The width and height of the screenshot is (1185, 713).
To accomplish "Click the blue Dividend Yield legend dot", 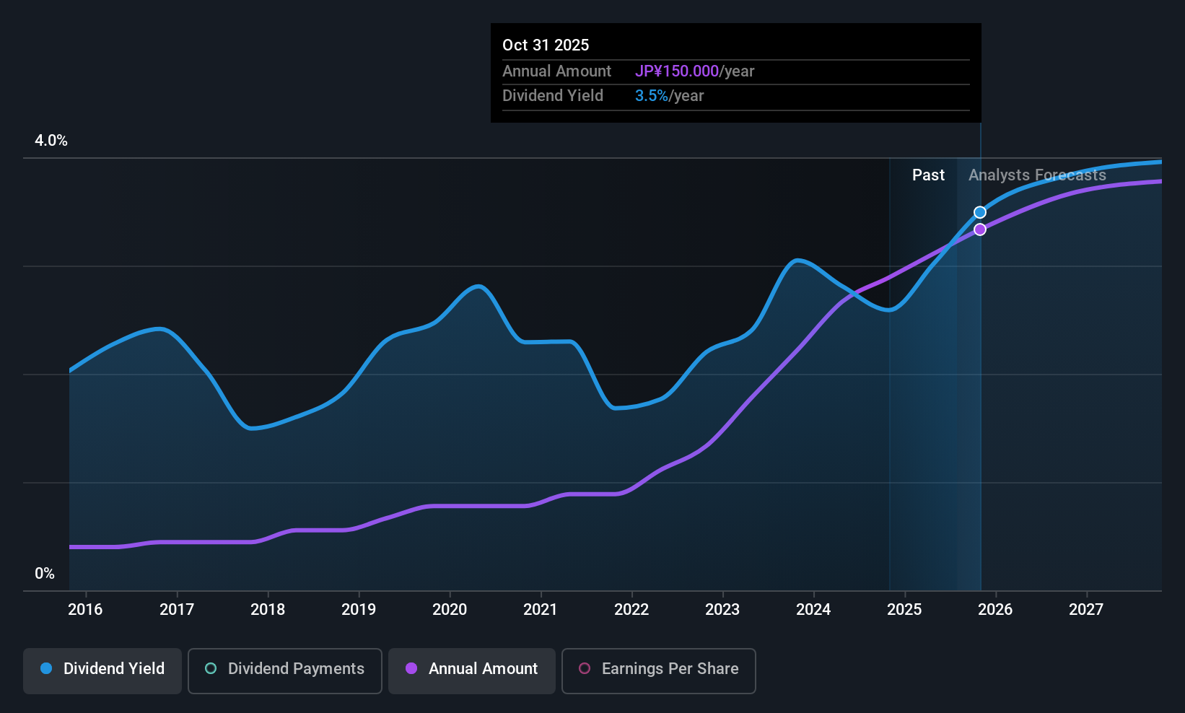I will (46, 668).
